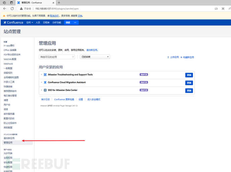Screen dimensions: 231x172
Task: Update SSO for Atlassian Data Center
Action: click(x=189, y=91)
